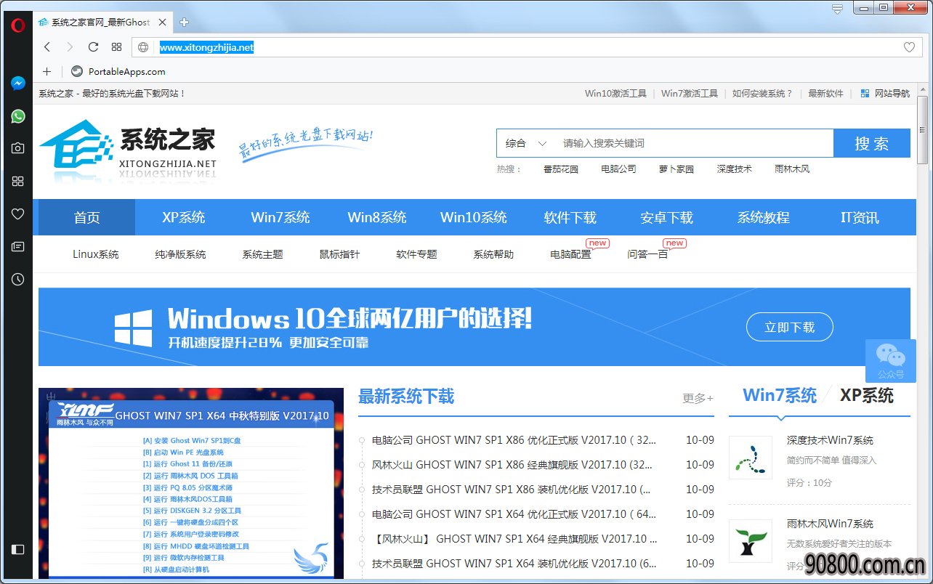Select XP系统 in main navigation
This screenshot has height=584, width=933.
point(183,217)
